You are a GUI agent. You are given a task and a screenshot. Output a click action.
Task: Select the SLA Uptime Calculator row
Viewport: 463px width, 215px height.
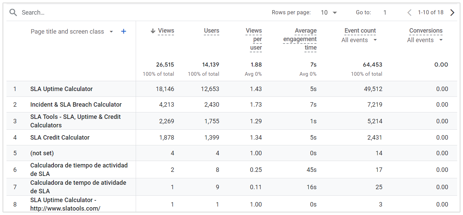[x=61, y=89]
